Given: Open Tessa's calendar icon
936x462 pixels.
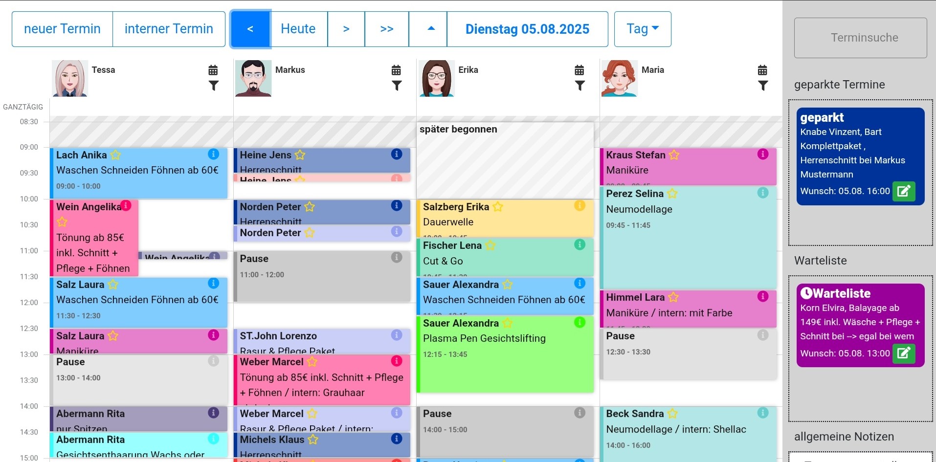Looking at the screenshot, I should [213, 70].
